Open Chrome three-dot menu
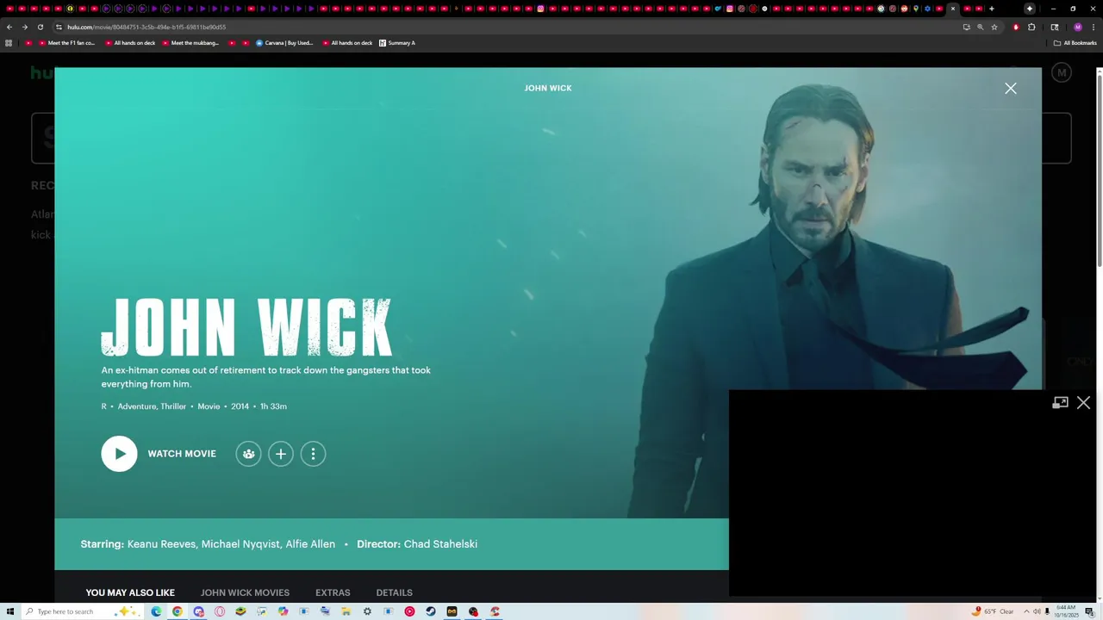This screenshot has width=1103, height=620. click(x=1093, y=27)
